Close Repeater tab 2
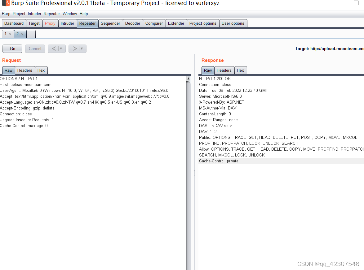This screenshot has height=270, width=364. (22, 34)
